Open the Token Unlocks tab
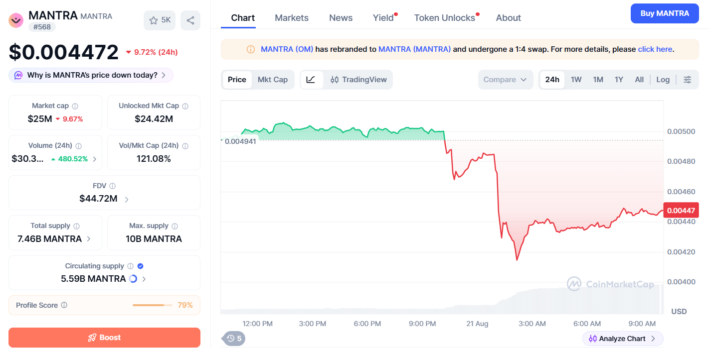The image size is (709, 348). [x=445, y=18]
